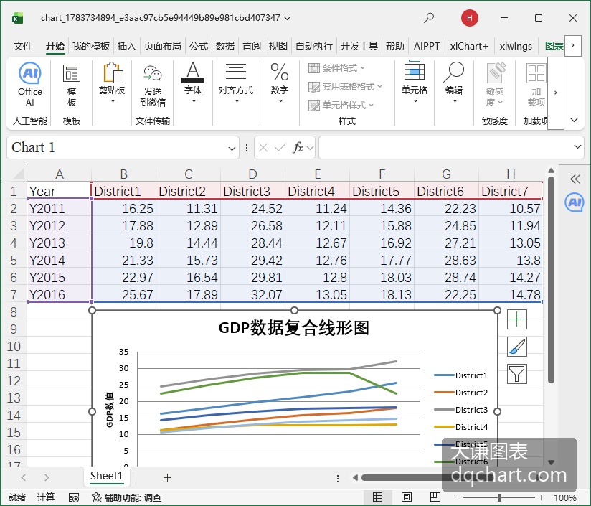Image resolution: width=591 pixels, height=506 pixels.
Task: Open file name dropdown in title bar
Action: point(287,18)
